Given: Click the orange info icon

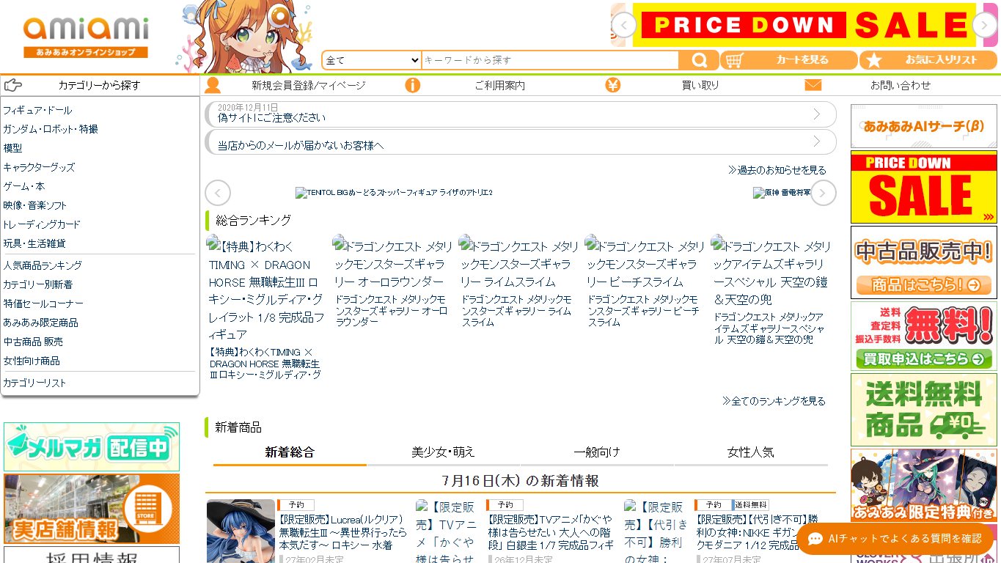Looking at the screenshot, I should tap(413, 85).
